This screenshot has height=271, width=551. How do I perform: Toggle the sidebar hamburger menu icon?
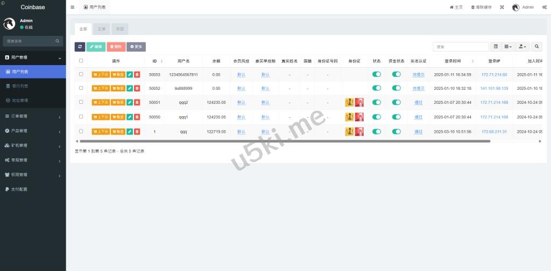coord(73,8)
